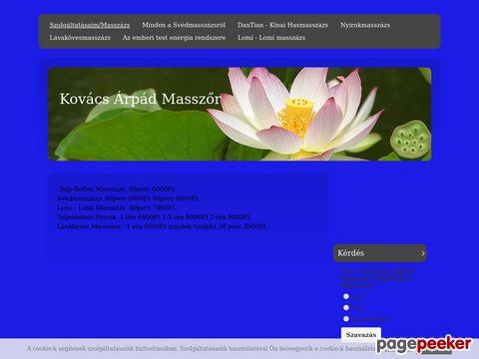Submit the poll with Szavazás button

tap(361, 334)
